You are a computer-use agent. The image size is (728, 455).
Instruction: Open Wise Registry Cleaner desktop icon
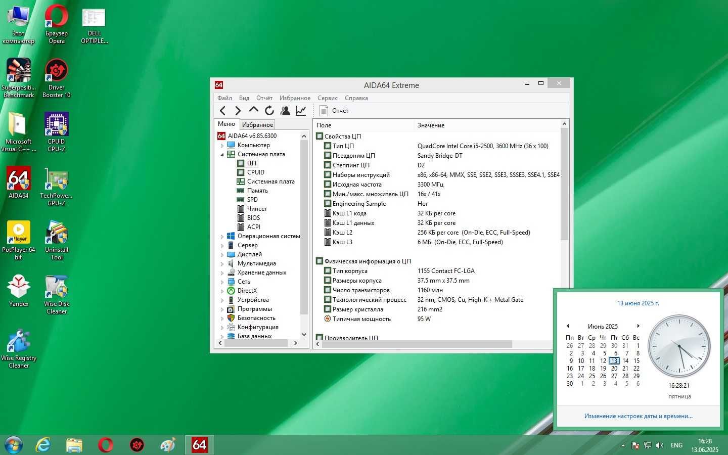(x=19, y=349)
